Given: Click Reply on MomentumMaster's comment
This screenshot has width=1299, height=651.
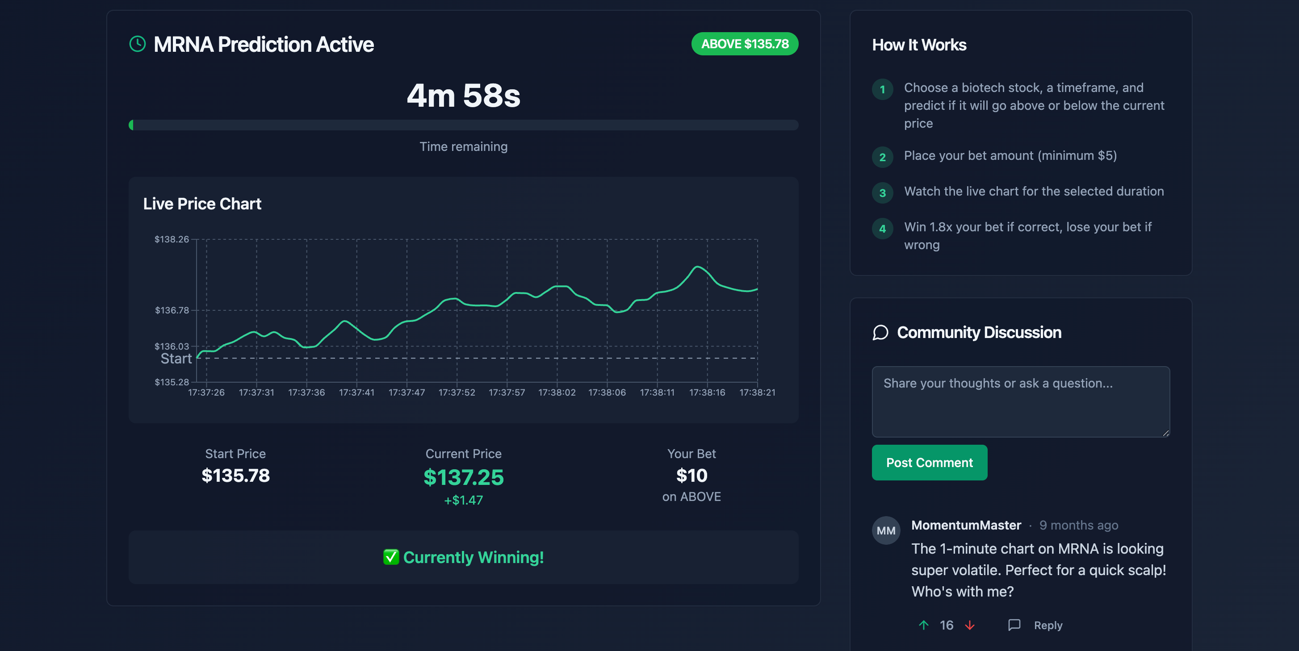Looking at the screenshot, I should (x=1048, y=625).
